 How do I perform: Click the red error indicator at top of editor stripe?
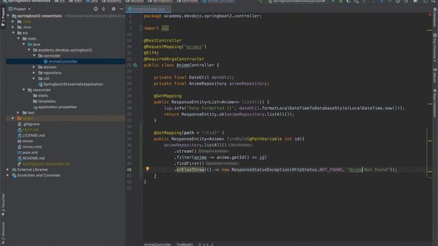[430, 15]
